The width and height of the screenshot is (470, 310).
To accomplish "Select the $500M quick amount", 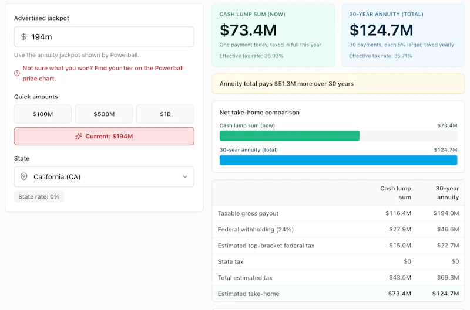I will pos(104,114).
